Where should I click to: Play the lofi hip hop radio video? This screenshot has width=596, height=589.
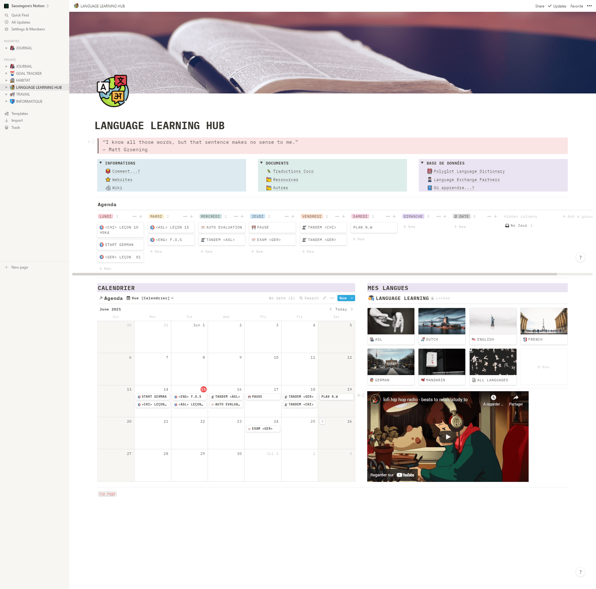pos(448,437)
